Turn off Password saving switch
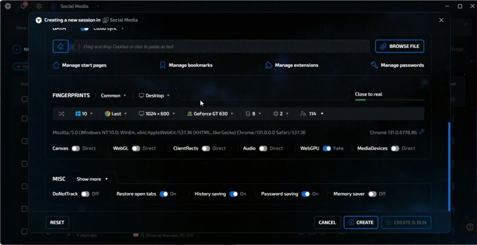 (x=306, y=194)
